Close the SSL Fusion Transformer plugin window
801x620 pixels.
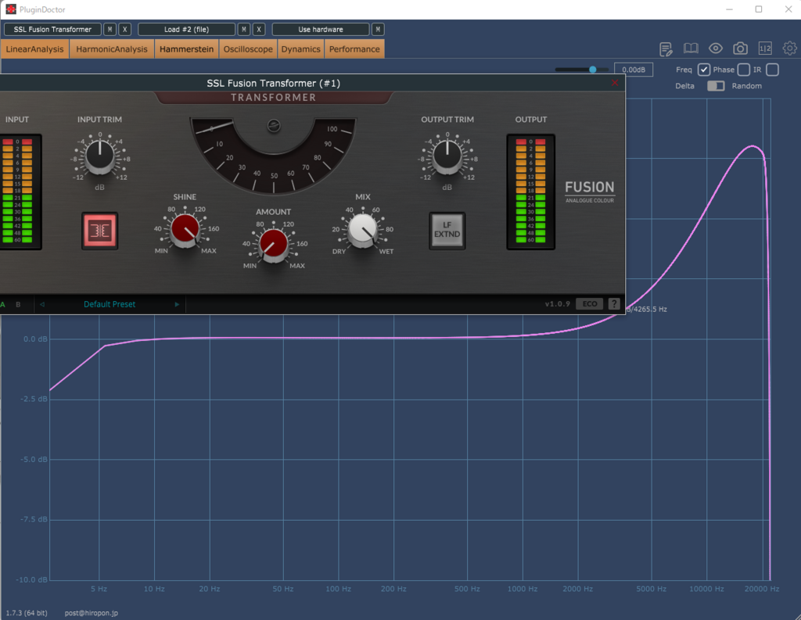(x=615, y=83)
